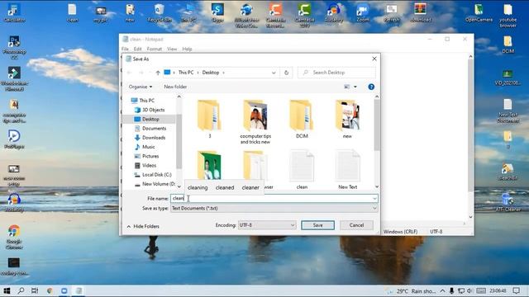Click the change view icon
Image resolution: width=529 pixels, height=297 pixels.
pos(346,87)
